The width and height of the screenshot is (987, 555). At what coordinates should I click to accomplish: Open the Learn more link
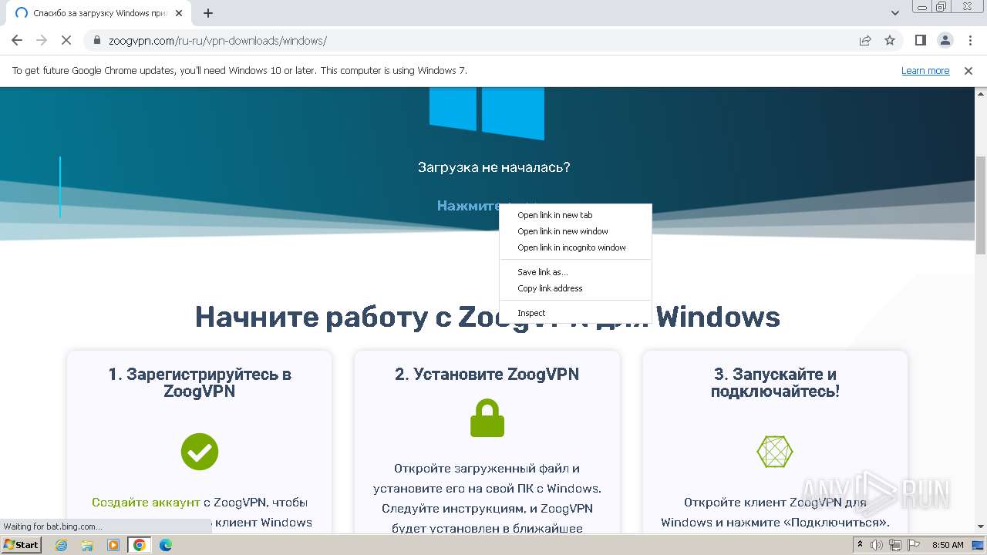tap(925, 70)
